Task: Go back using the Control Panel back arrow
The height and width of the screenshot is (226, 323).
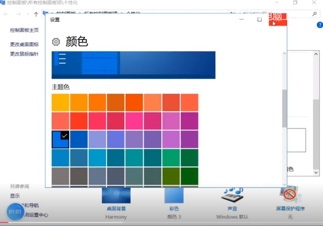Action: click(x=6, y=14)
